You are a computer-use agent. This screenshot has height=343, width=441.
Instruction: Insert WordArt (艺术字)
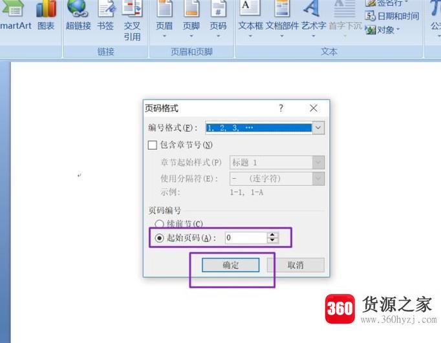[314, 19]
